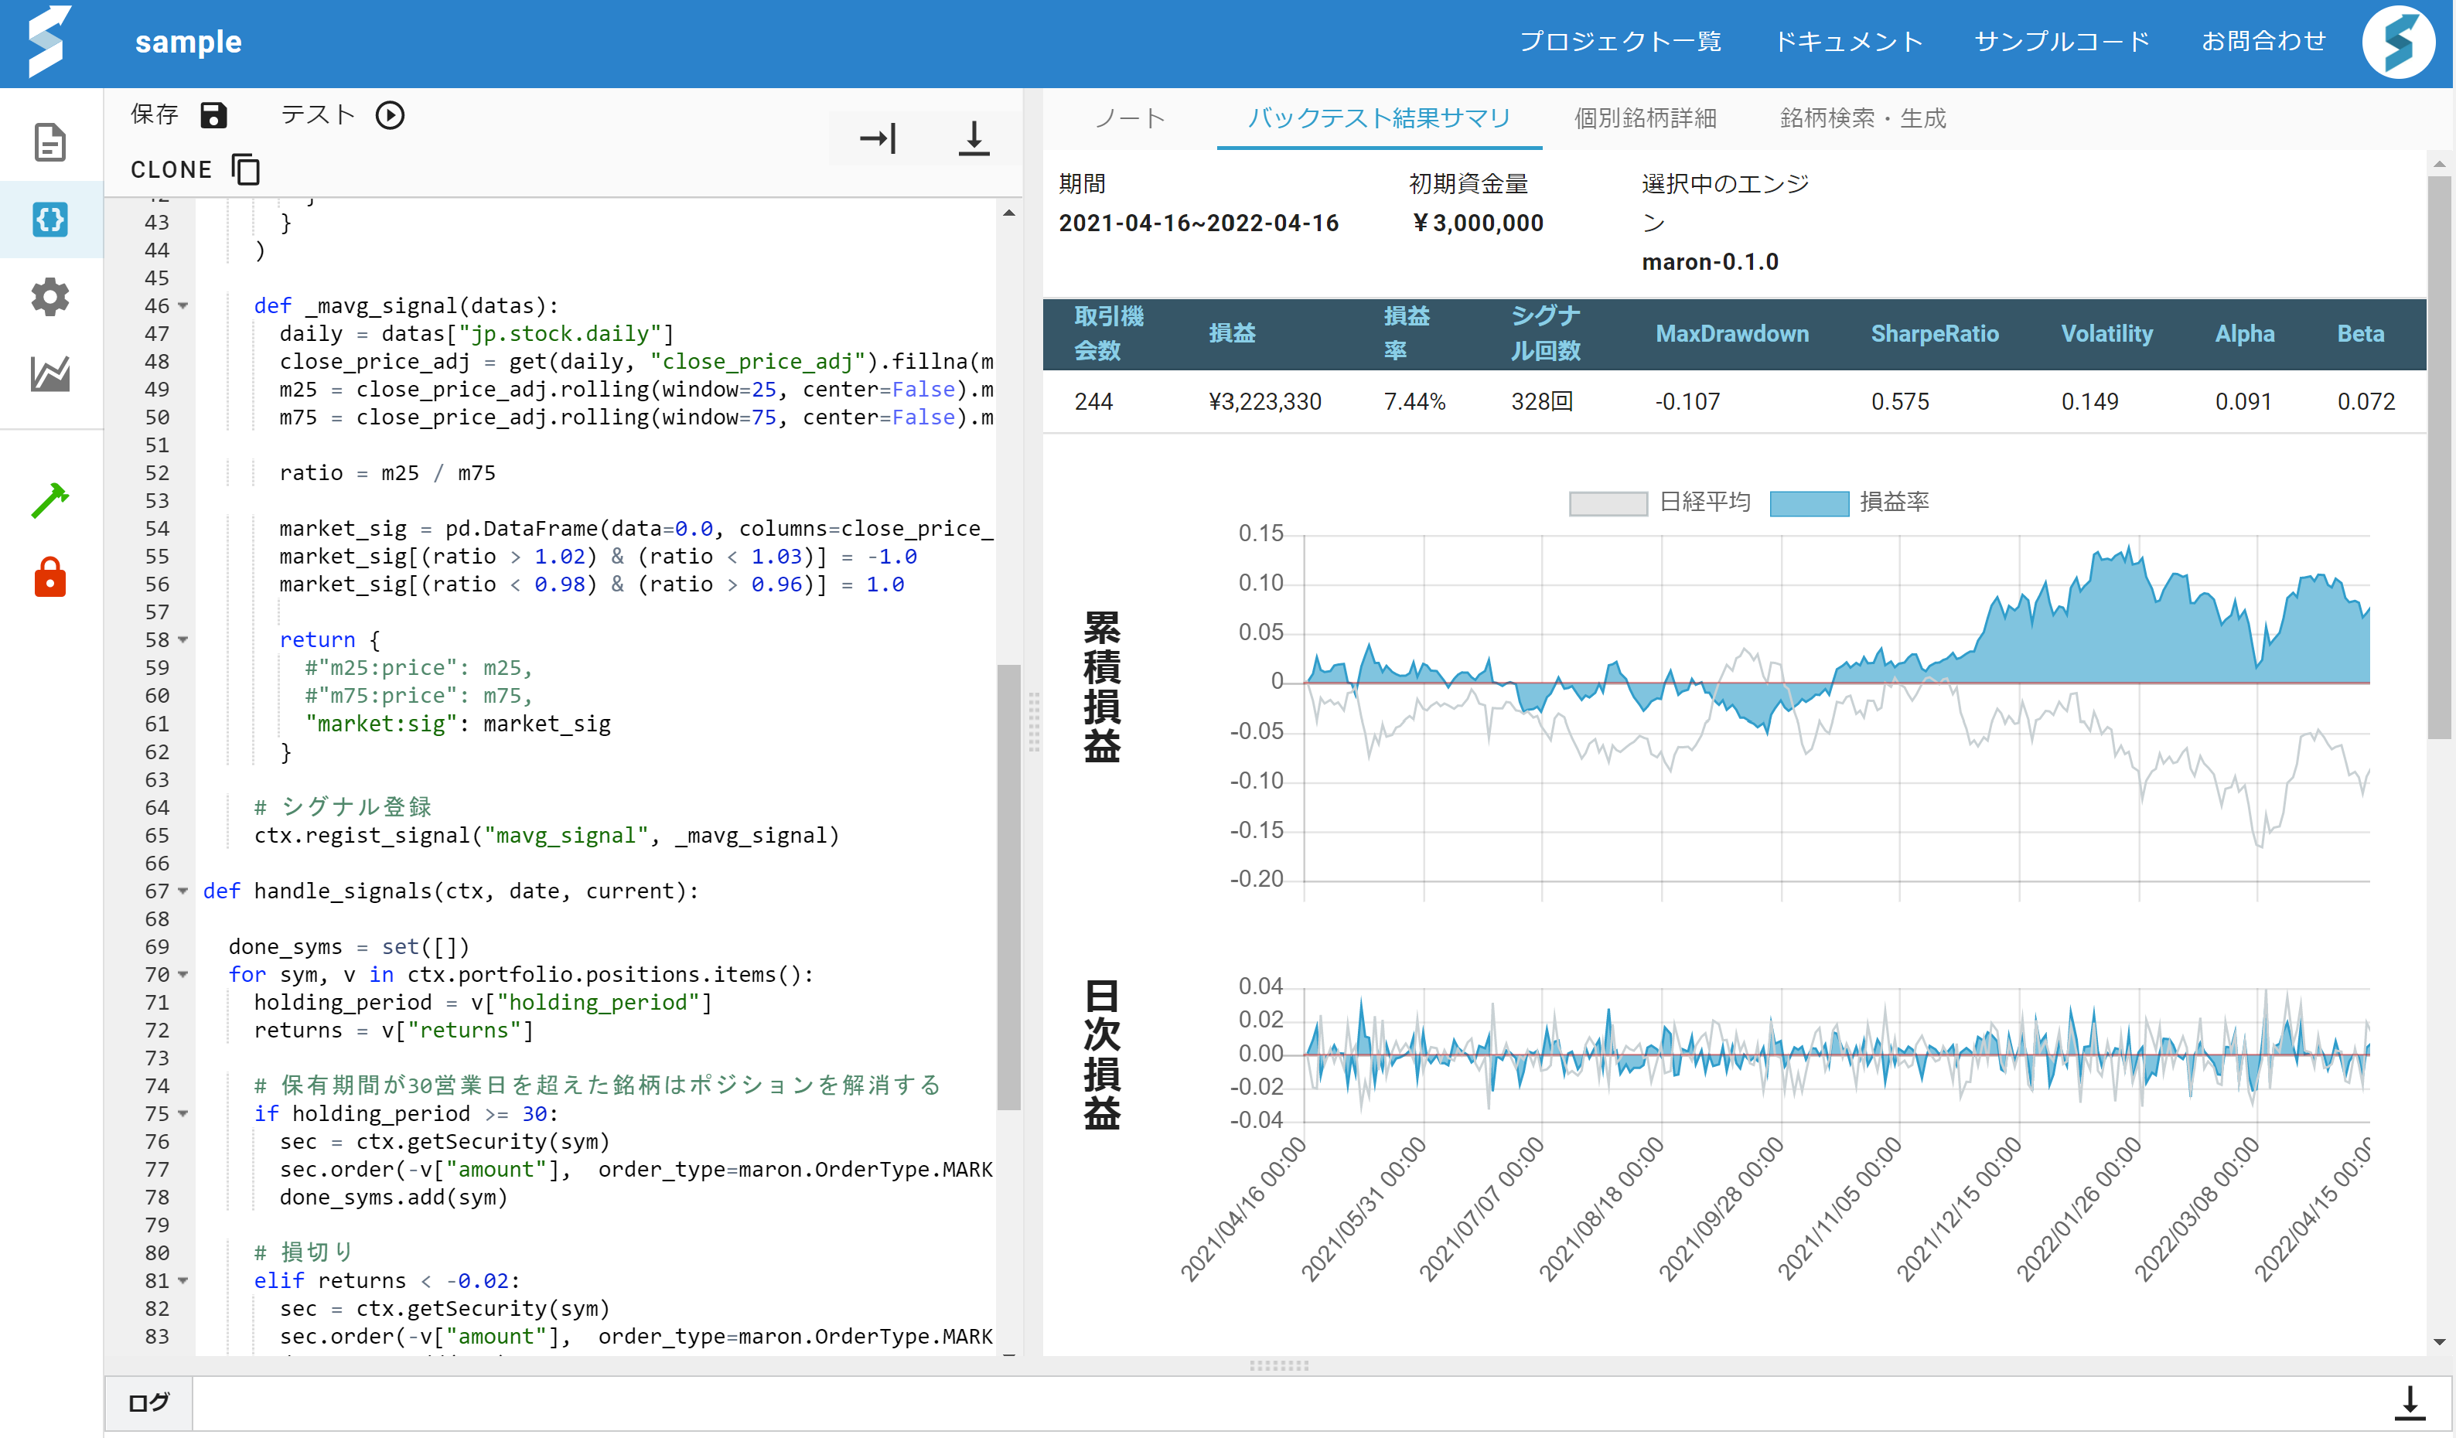Click the green hammer build icon

click(x=49, y=499)
